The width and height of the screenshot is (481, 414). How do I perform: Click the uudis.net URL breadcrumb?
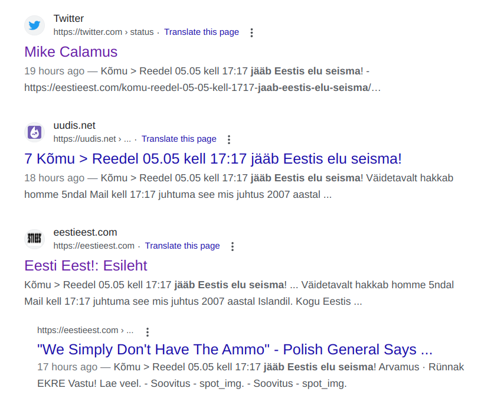point(92,139)
